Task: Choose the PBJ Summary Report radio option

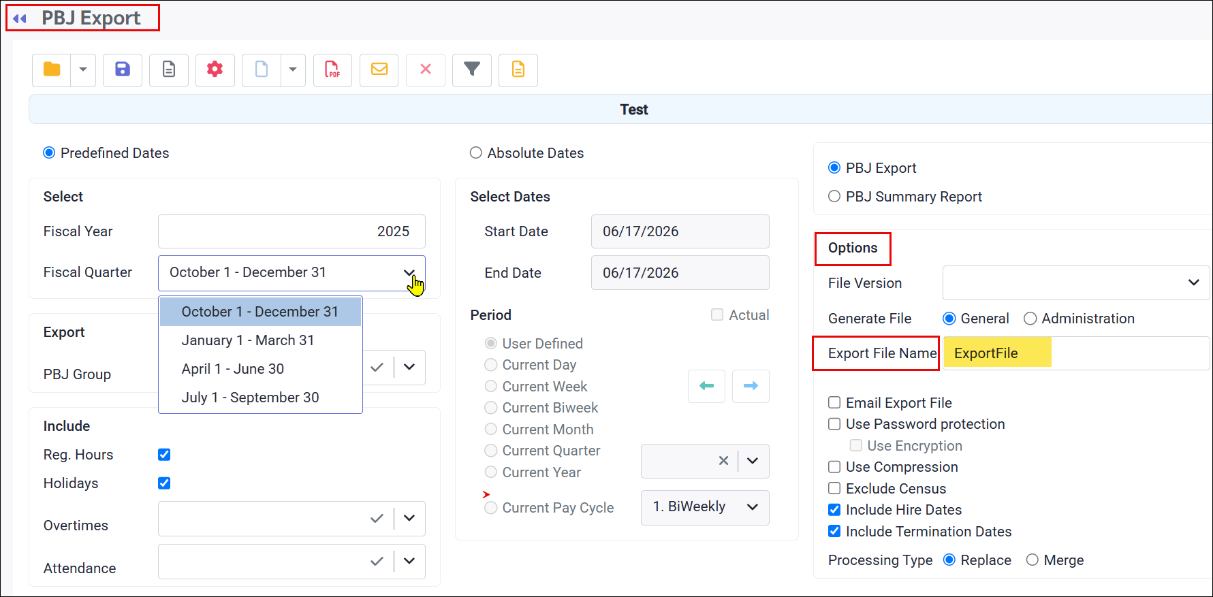Action: [x=834, y=197]
